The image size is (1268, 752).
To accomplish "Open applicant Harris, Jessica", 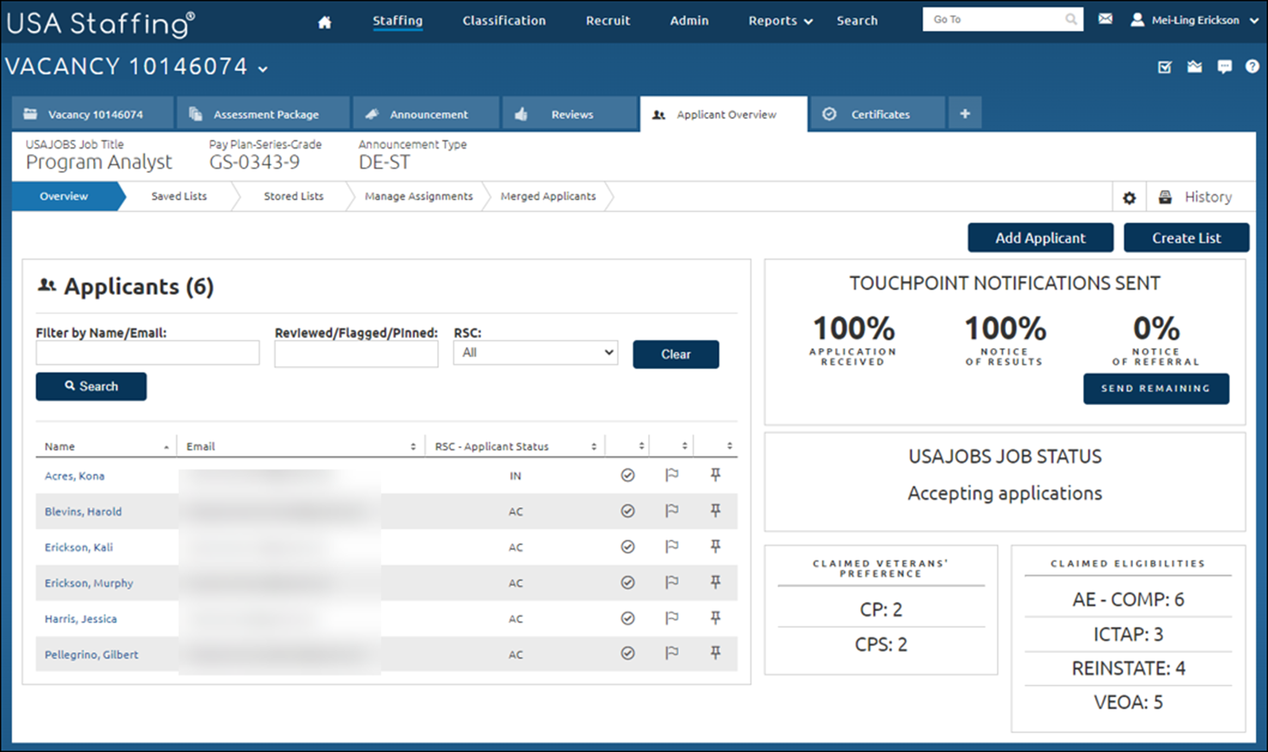I will click(x=80, y=619).
